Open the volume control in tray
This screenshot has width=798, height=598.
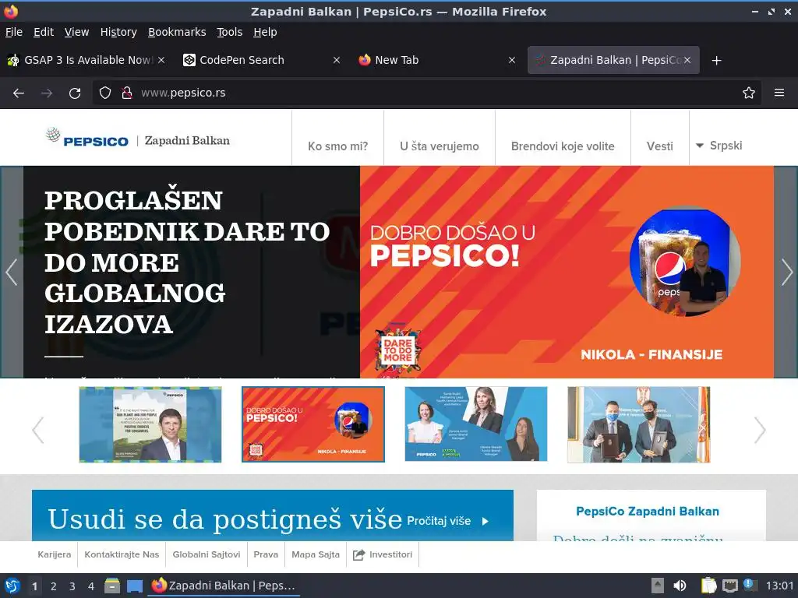[x=680, y=586]
